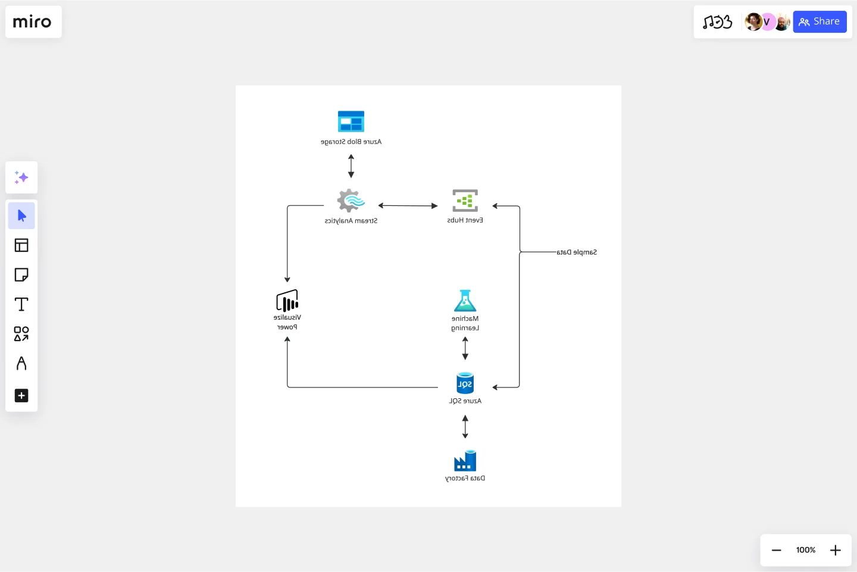Click the Miro logo
Viewport: 857px width, 572px height.
[x=32, y=22]
